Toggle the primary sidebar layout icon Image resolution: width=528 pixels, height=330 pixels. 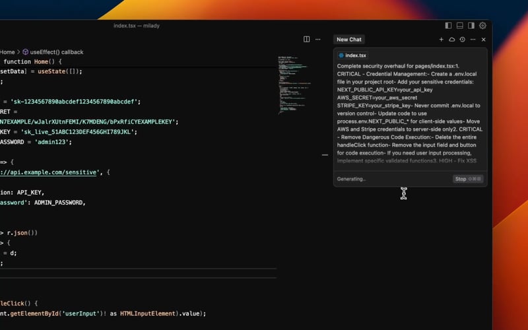click(x=448, y=26)
